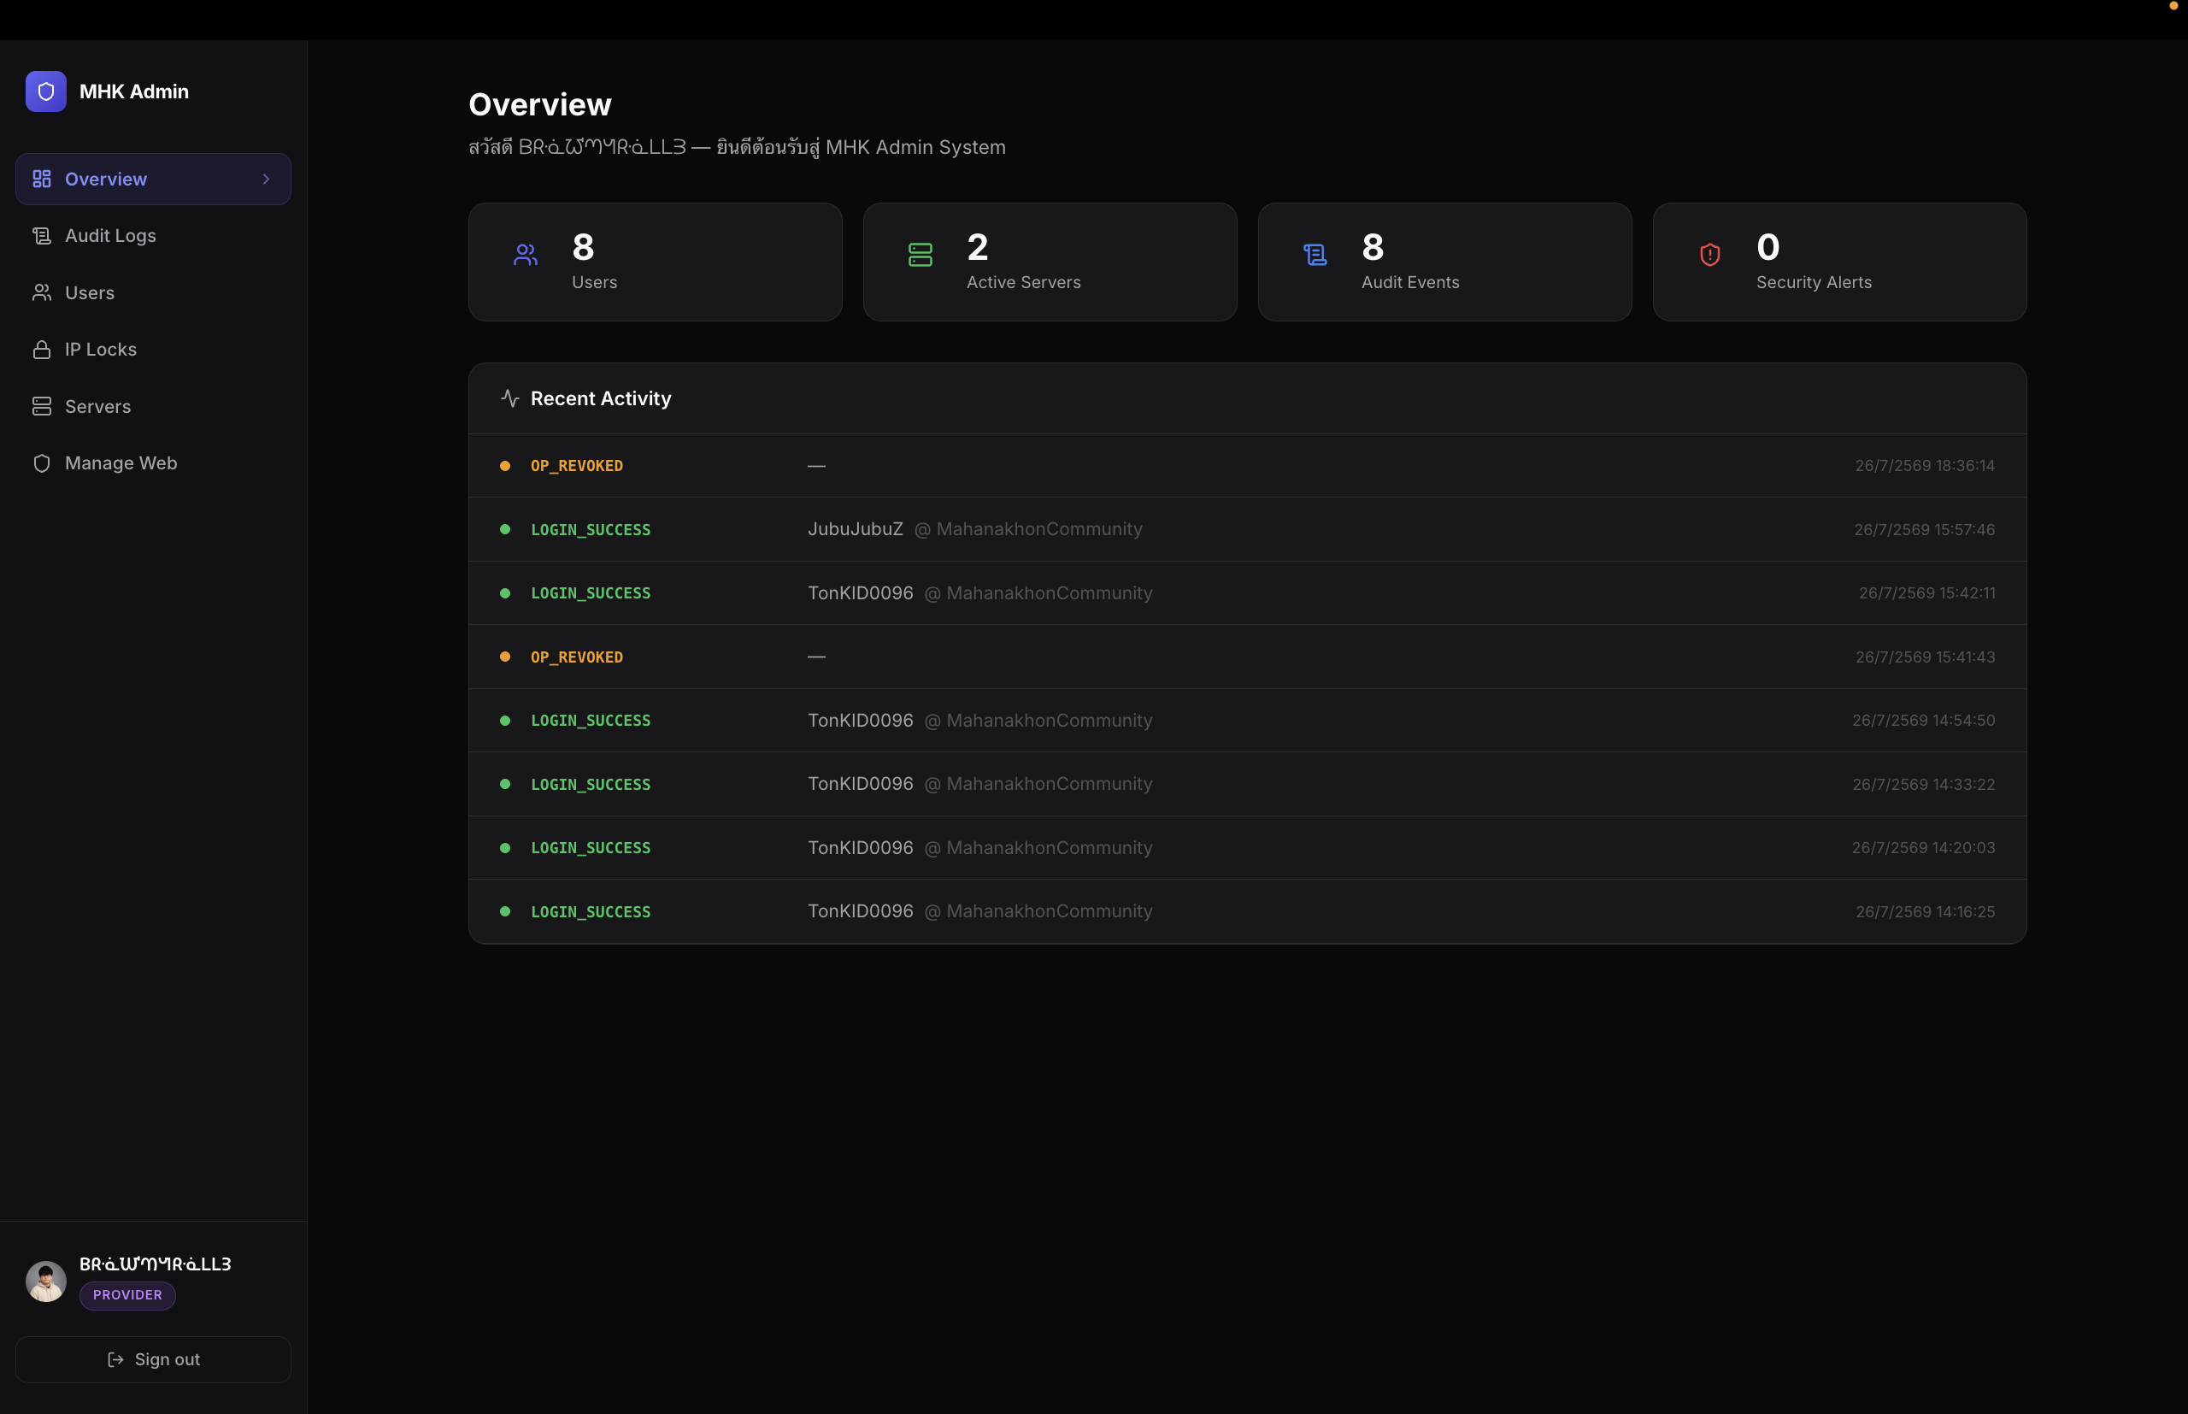Click the Overview grid icon in sidebar
Screen dimensions: 2188x1414
pyautogui.click(x=41, y=179)
